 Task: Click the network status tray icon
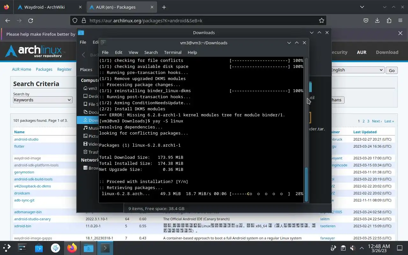333,248
